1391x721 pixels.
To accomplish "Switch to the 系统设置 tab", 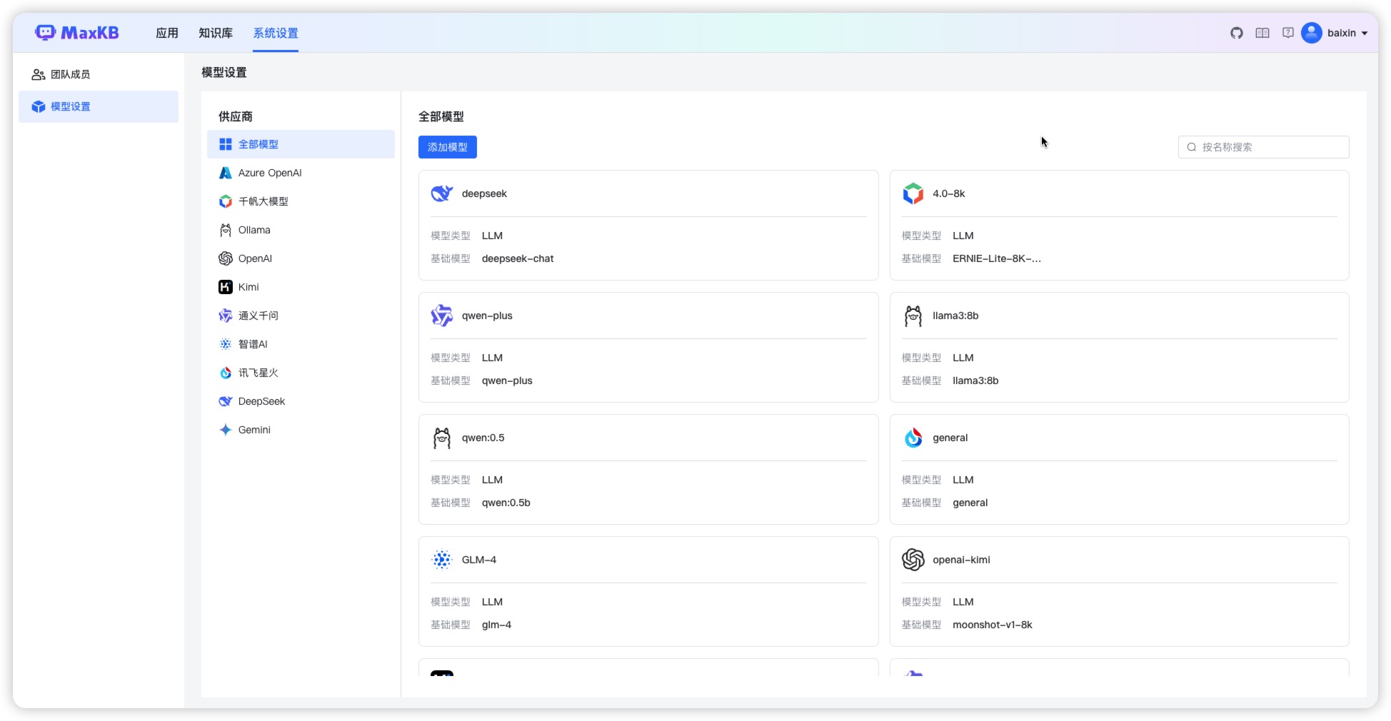I will (x=276, y=33).
